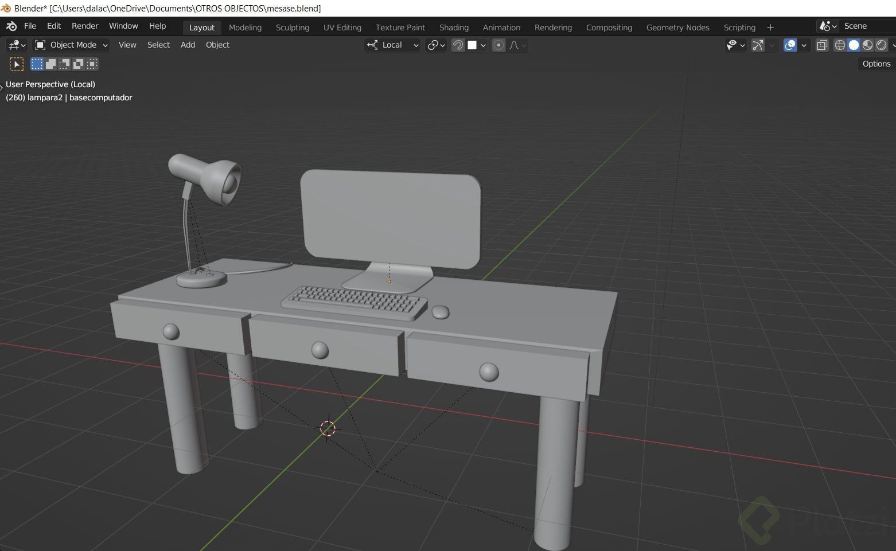The image size is (896, 551).
Task: Open the Transform Pivot Point dropdown
Action: click(434, 45)
